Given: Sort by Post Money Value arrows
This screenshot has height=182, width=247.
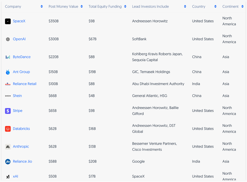Looking at the screenshot, I should click(82, 7).
